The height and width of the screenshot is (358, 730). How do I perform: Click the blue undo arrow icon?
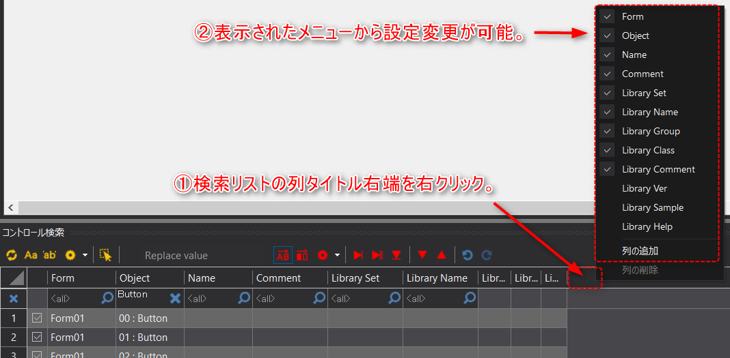click(468, 255)
